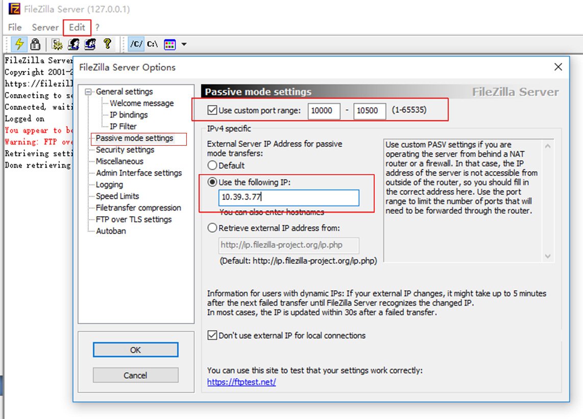Click the colored grid sorting icon
Screen dimensions: 583x419
point(170,44)
